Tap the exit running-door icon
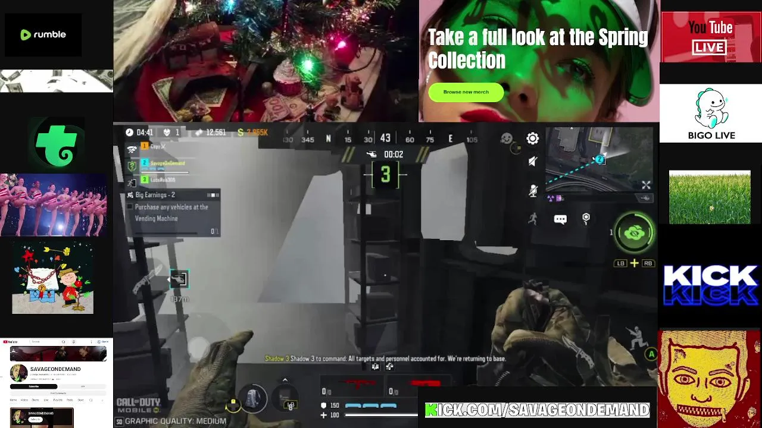This screenshot has width=762, height=428. pyautogui.click(x=132, y=184)
